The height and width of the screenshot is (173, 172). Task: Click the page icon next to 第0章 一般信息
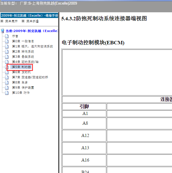click(x=7, y=41)
